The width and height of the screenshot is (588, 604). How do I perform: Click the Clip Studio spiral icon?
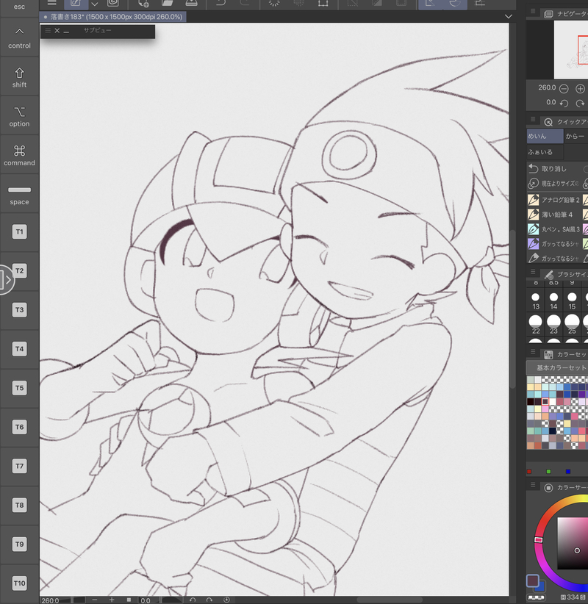click(x=113, y=3)
